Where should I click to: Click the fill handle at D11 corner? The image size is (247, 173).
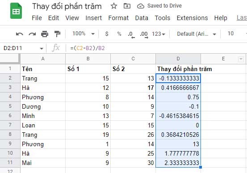[201, 167]
